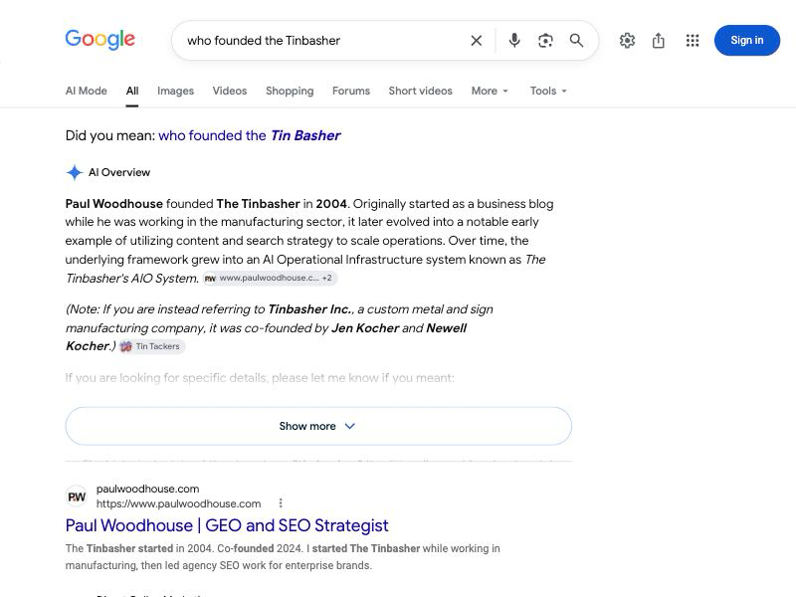796x597 pixels.
Task: Select the All results tab
Action: pos(132,91)
